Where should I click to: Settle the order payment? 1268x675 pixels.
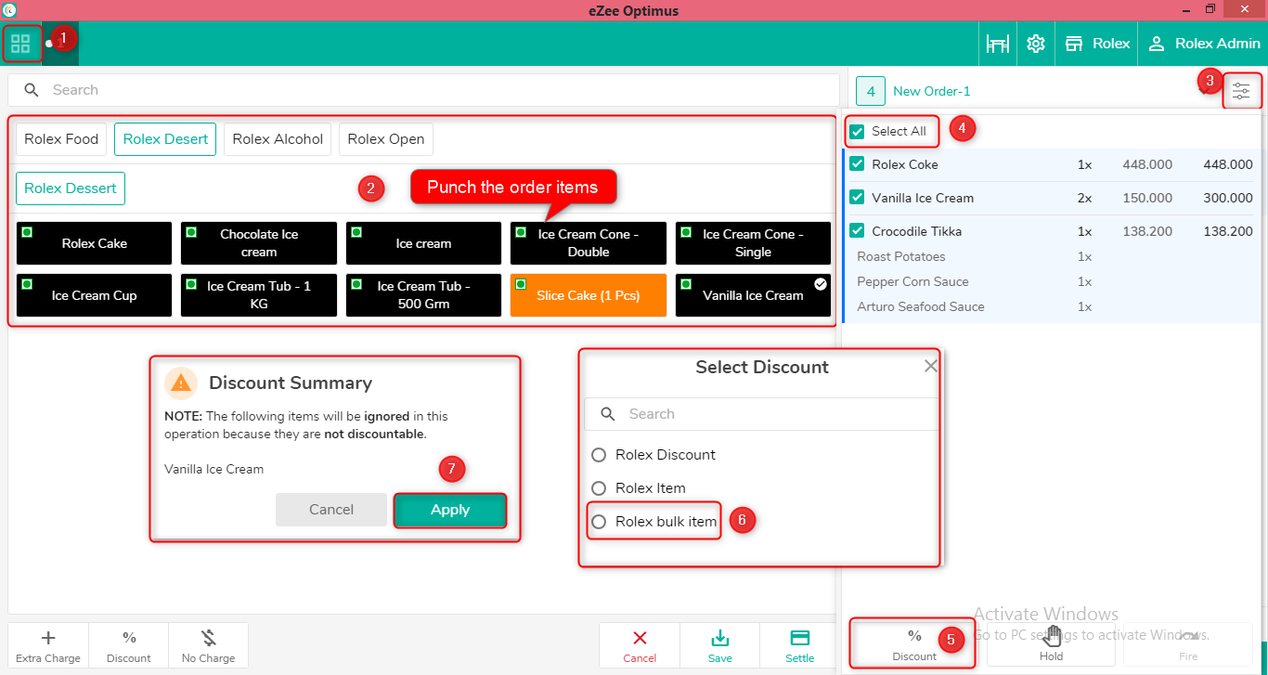coord(799,645)
